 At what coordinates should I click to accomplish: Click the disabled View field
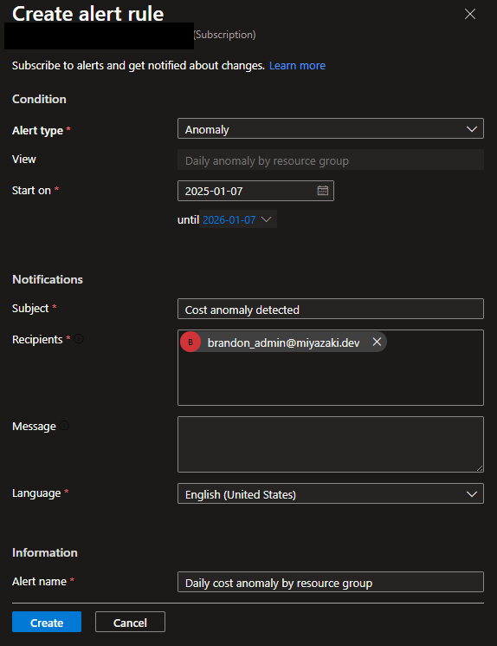[x=331, y=160]
